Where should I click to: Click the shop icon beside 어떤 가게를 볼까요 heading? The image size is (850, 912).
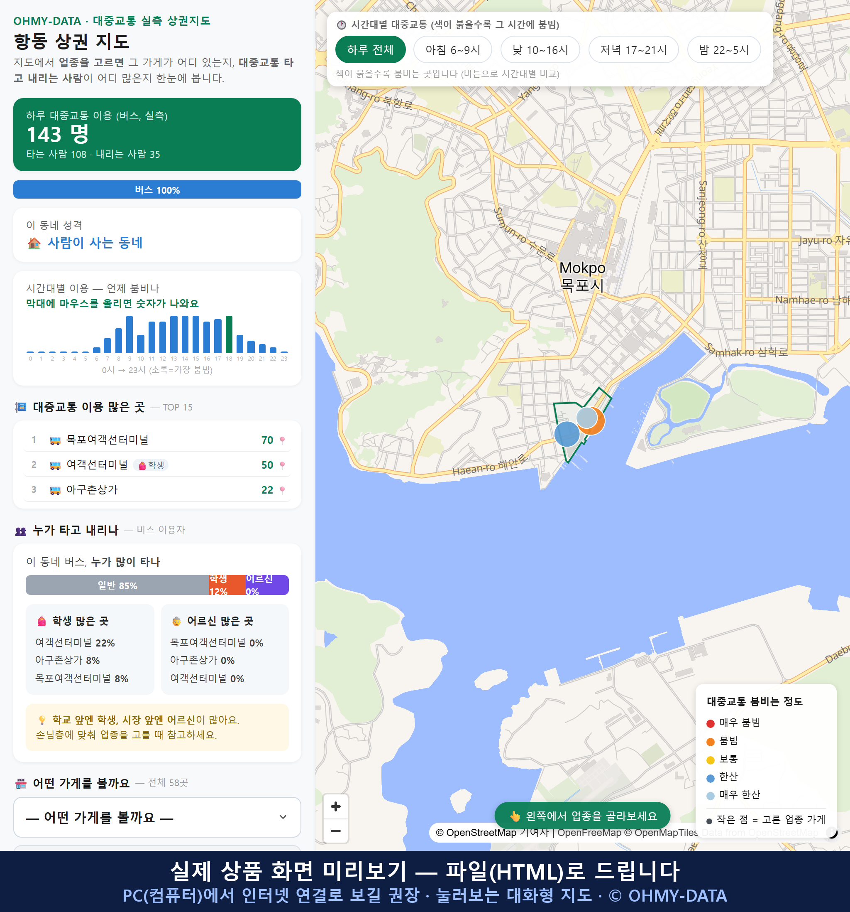pyautogui.click(x=21, y=784)
